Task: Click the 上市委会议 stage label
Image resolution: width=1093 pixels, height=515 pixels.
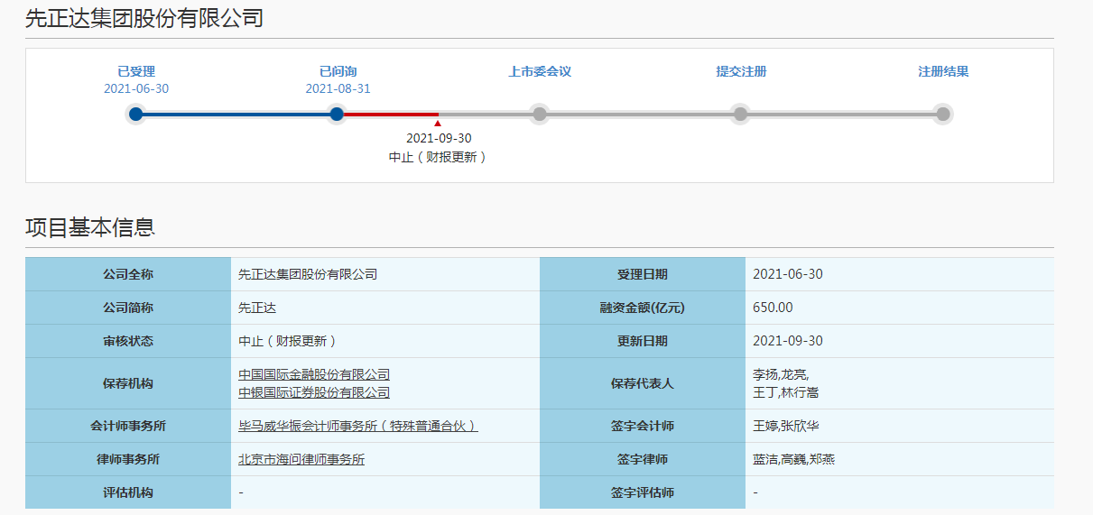Action: [540, 71]
